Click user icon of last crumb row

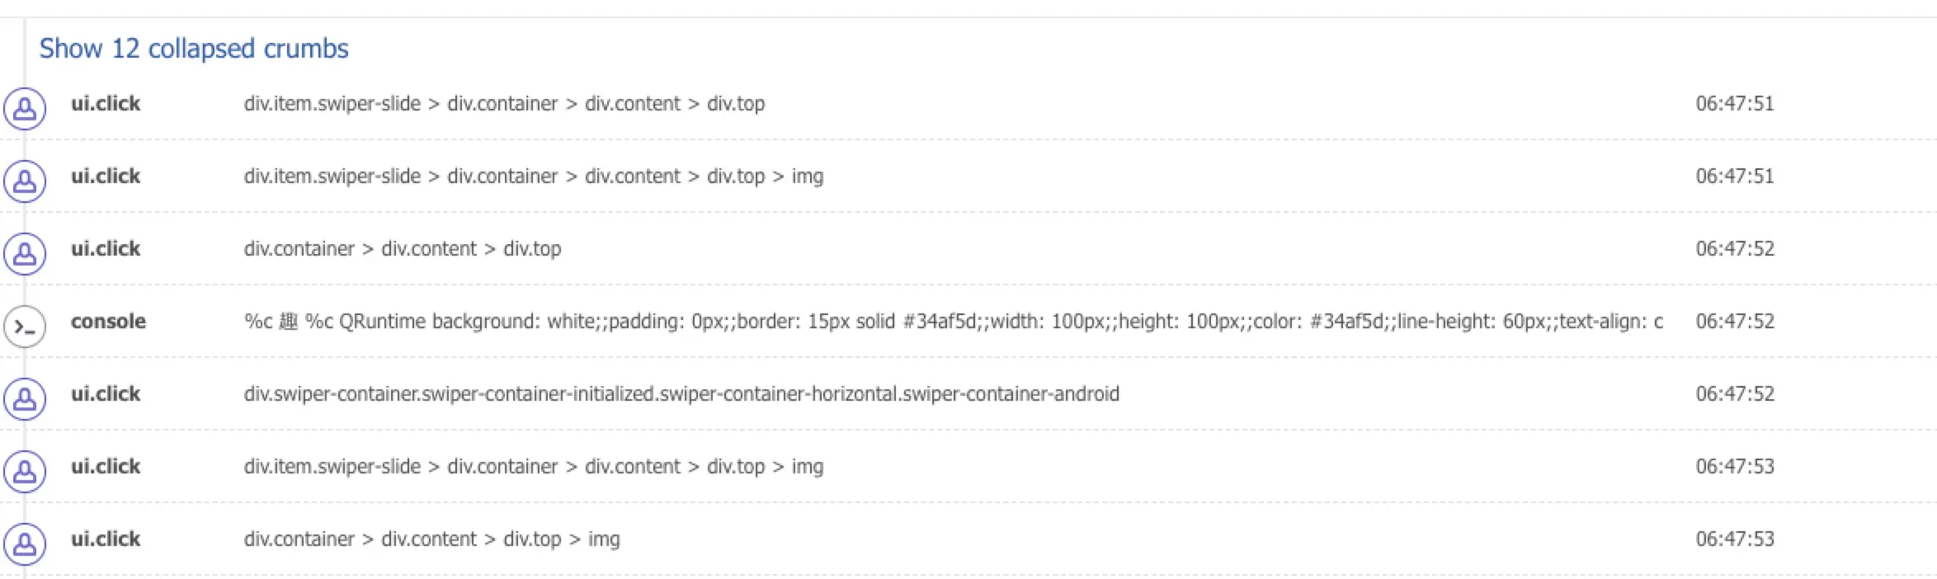coord(25,544)
